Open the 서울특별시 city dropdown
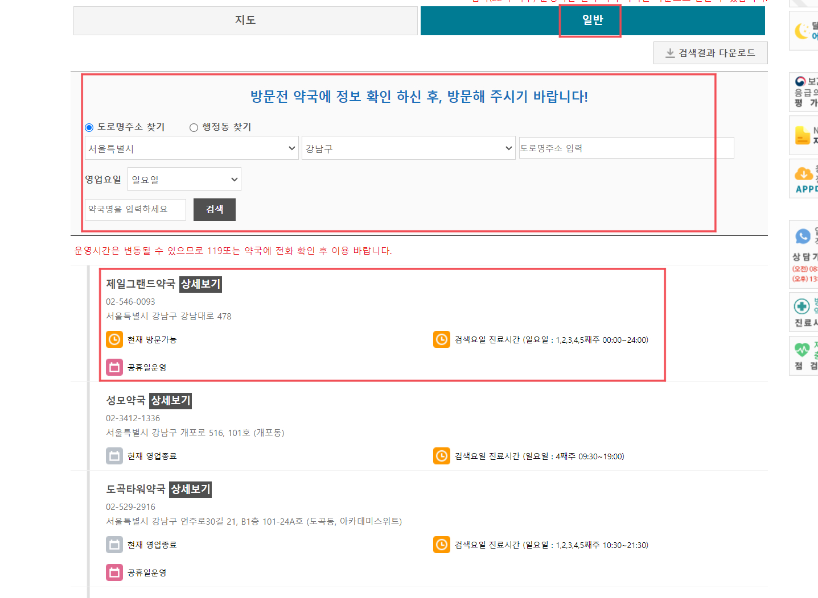The height and width of the screenshot is (598, 818). coord(192,148)
